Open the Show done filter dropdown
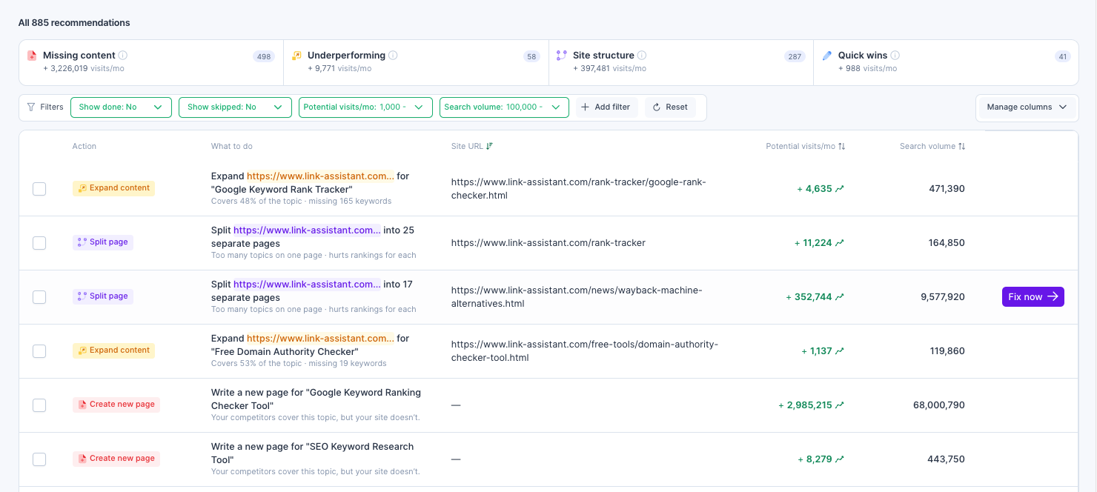 pos(121,107)
